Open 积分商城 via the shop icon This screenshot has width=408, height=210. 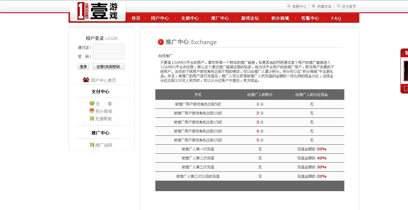[x=91, y=111]
